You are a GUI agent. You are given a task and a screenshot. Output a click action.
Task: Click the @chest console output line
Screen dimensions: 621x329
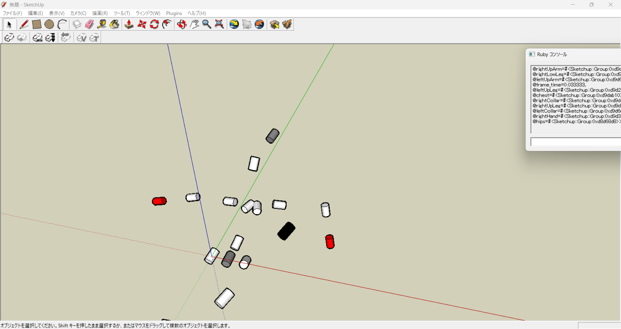pos(577,95)
